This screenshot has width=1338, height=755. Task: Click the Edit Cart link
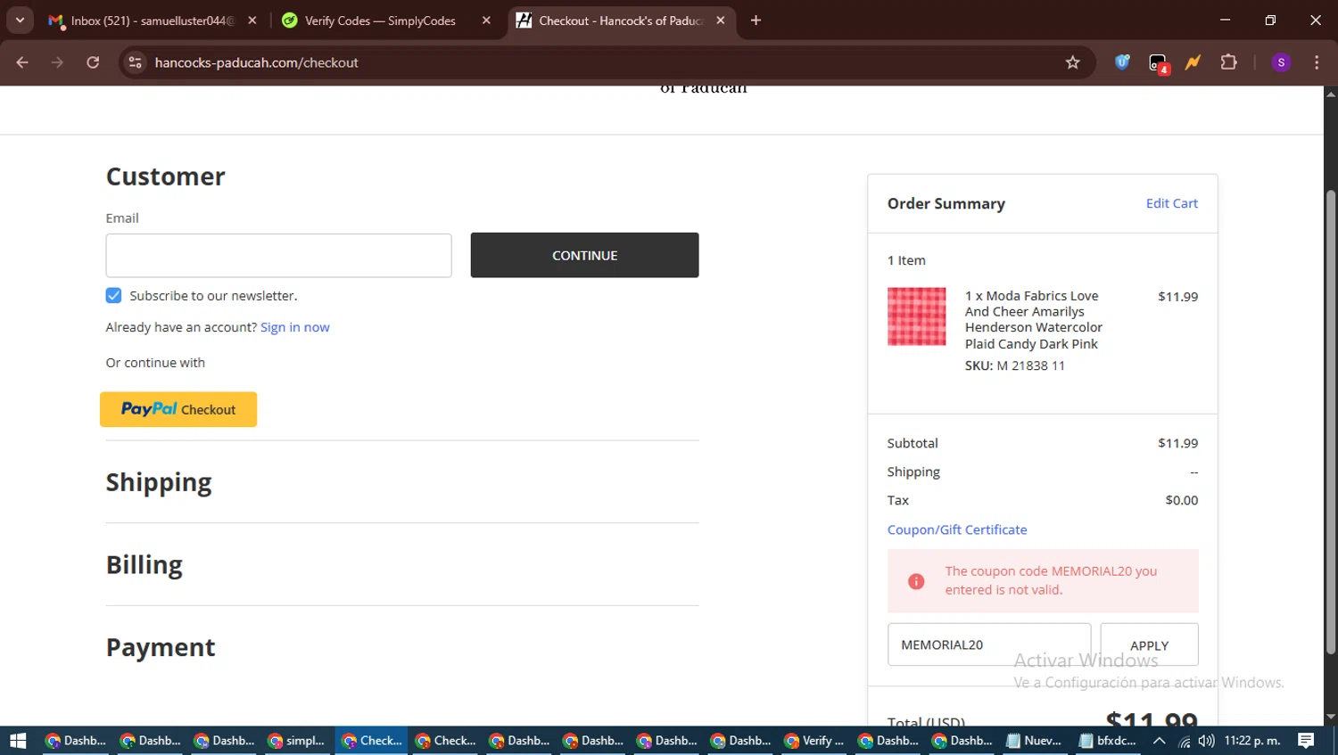pos(1171,203)
